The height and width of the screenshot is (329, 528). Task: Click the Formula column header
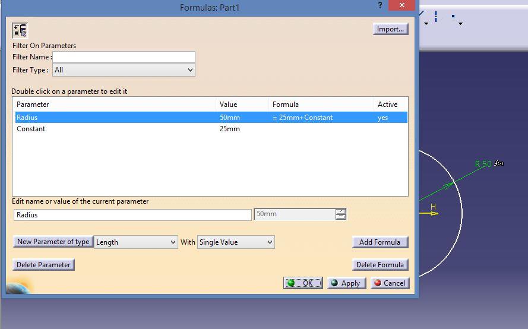click(x=321, y=105)
